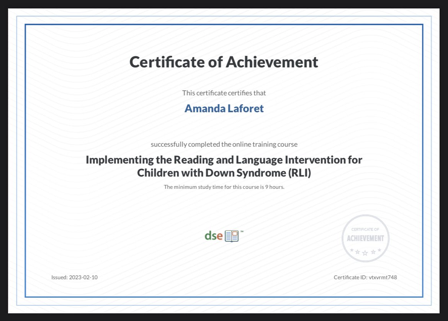Select the minimum study time sentence
The image size is (448, 321).
[224, 187]
